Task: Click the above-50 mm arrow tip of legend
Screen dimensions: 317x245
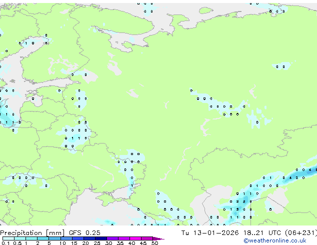Action: (x=158, y=238)
